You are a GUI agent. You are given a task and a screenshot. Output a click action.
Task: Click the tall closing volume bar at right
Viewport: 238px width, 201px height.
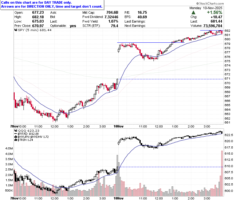[222, 173]
